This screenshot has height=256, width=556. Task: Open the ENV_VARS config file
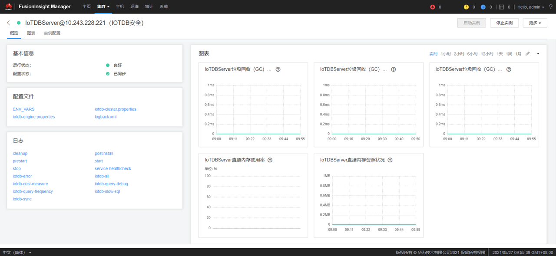[23, 109]
